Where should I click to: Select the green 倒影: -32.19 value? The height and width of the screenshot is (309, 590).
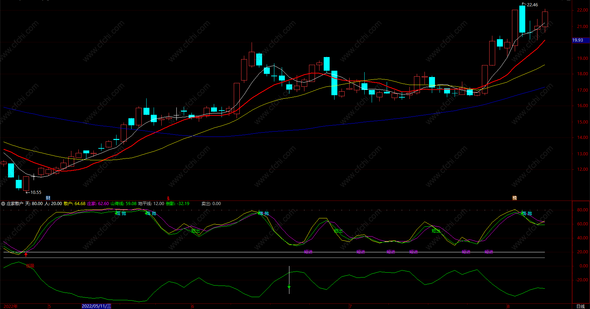(x=177, y=204)
